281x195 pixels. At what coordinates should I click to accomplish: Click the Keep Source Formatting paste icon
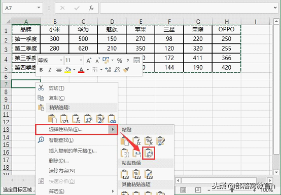pos(161,141)
